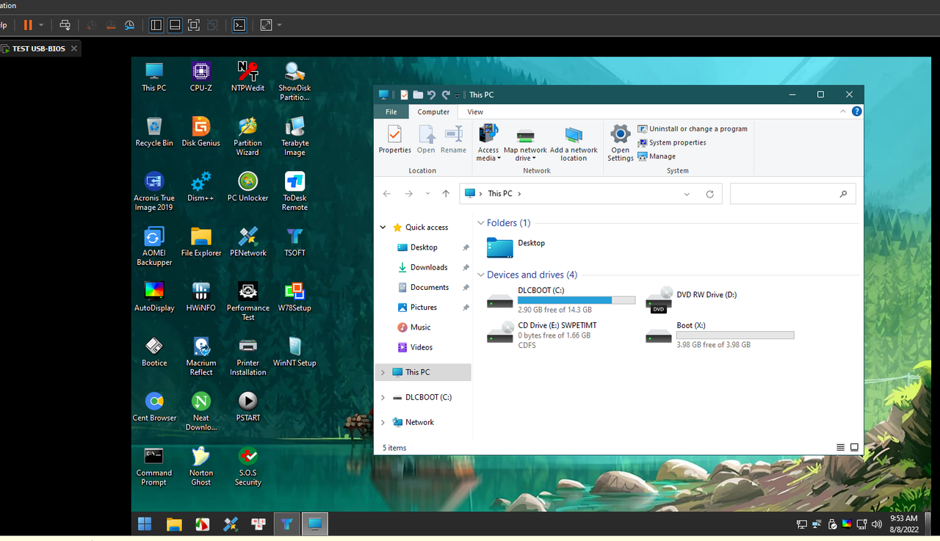
Task: Click Properties in ribbon
Action: click(394, 139)
